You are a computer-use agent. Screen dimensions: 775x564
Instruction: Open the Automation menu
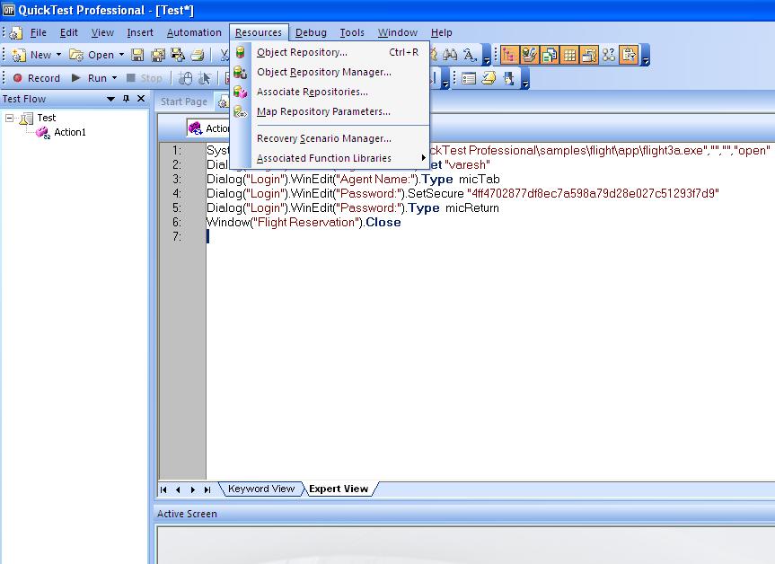194,32
